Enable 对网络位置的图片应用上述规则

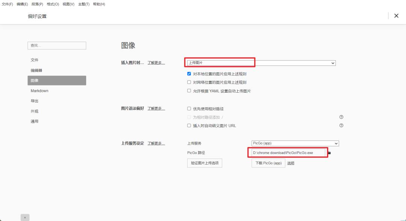[x=189, y=82]
